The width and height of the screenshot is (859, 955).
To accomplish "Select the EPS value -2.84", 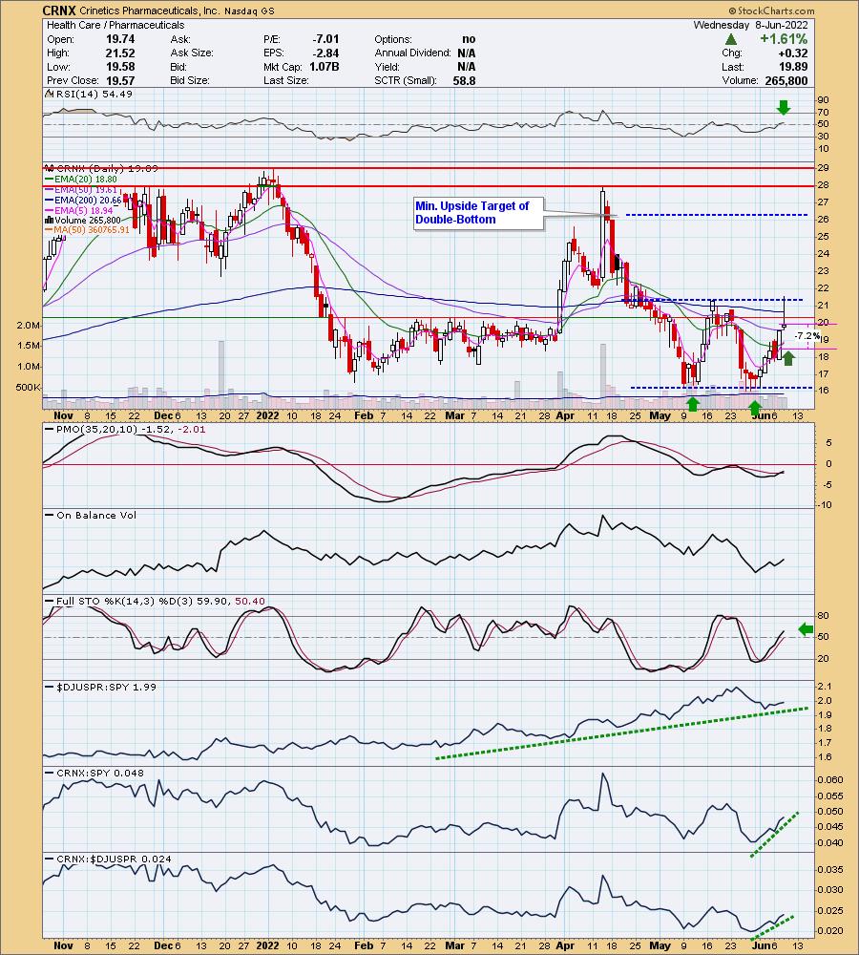I will point(325,53).
